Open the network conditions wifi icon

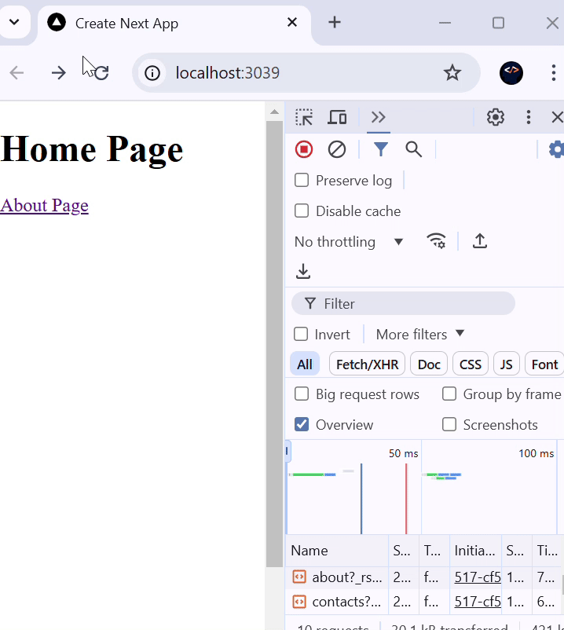pyautogui.click(x=436, y=241)
